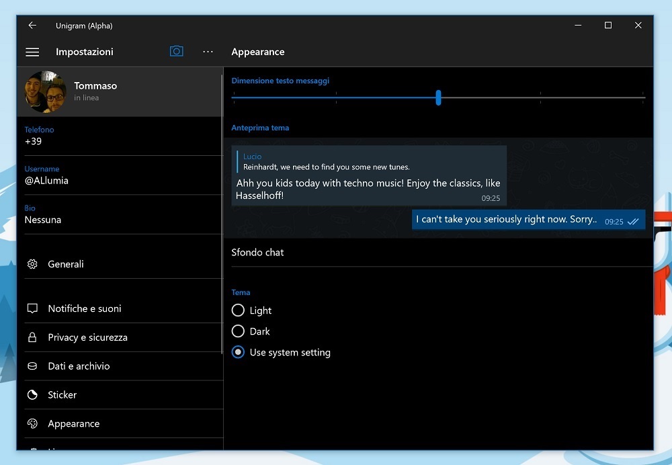Select the Dark theme radio button
The image size is (672, 465).
(x=238, y=331)
